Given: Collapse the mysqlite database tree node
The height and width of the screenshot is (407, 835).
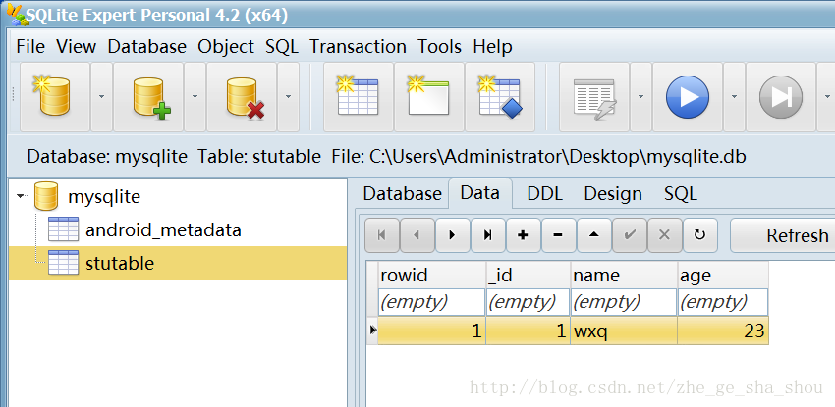Looking at the screenshot, I should [21, 196].
